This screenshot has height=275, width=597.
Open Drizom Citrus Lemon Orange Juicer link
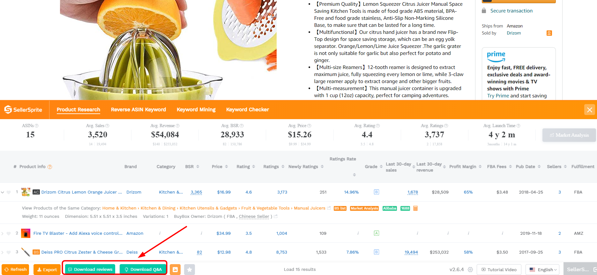tap(82, 192)
